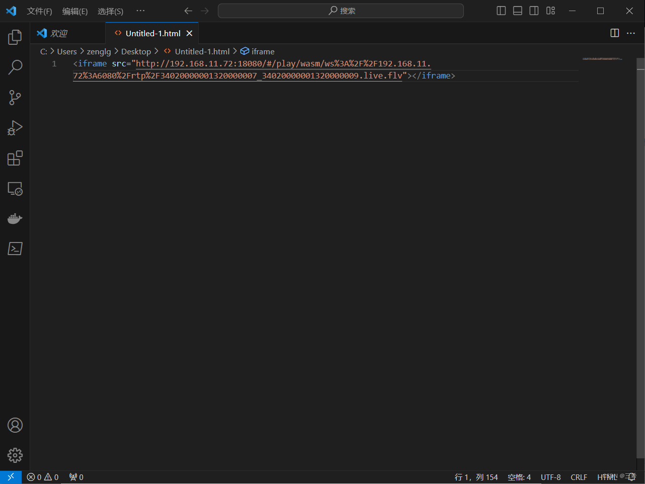Click the minimap preview of the code

click(602, 59)
